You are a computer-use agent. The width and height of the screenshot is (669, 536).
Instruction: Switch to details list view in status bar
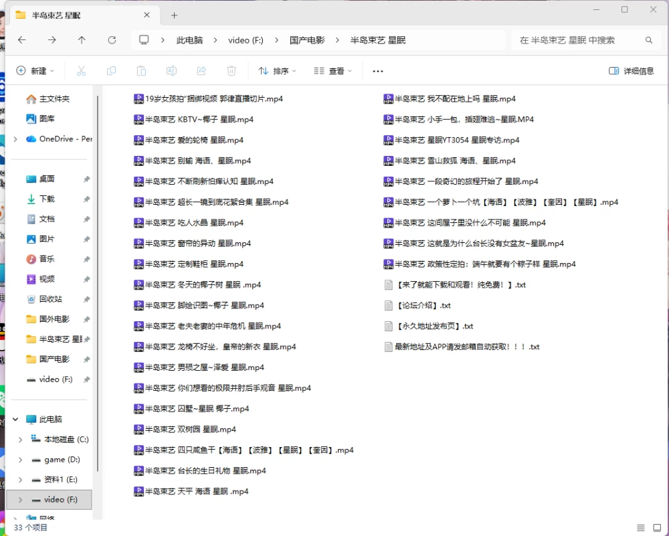[x=640, y=528]
